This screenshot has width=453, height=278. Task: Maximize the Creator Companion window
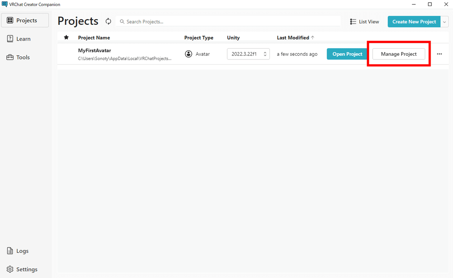pos(430,4)
